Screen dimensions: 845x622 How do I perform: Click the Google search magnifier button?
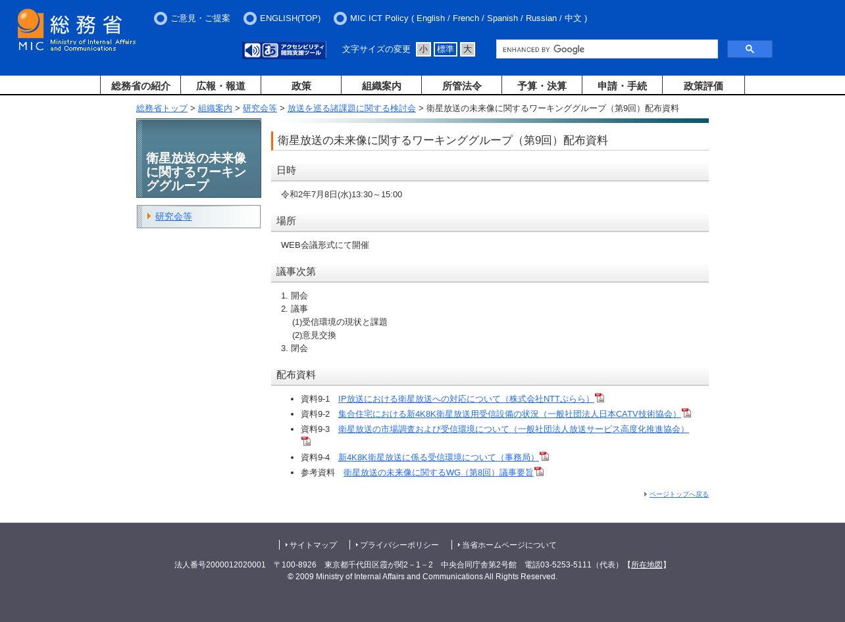coord(750,49)
